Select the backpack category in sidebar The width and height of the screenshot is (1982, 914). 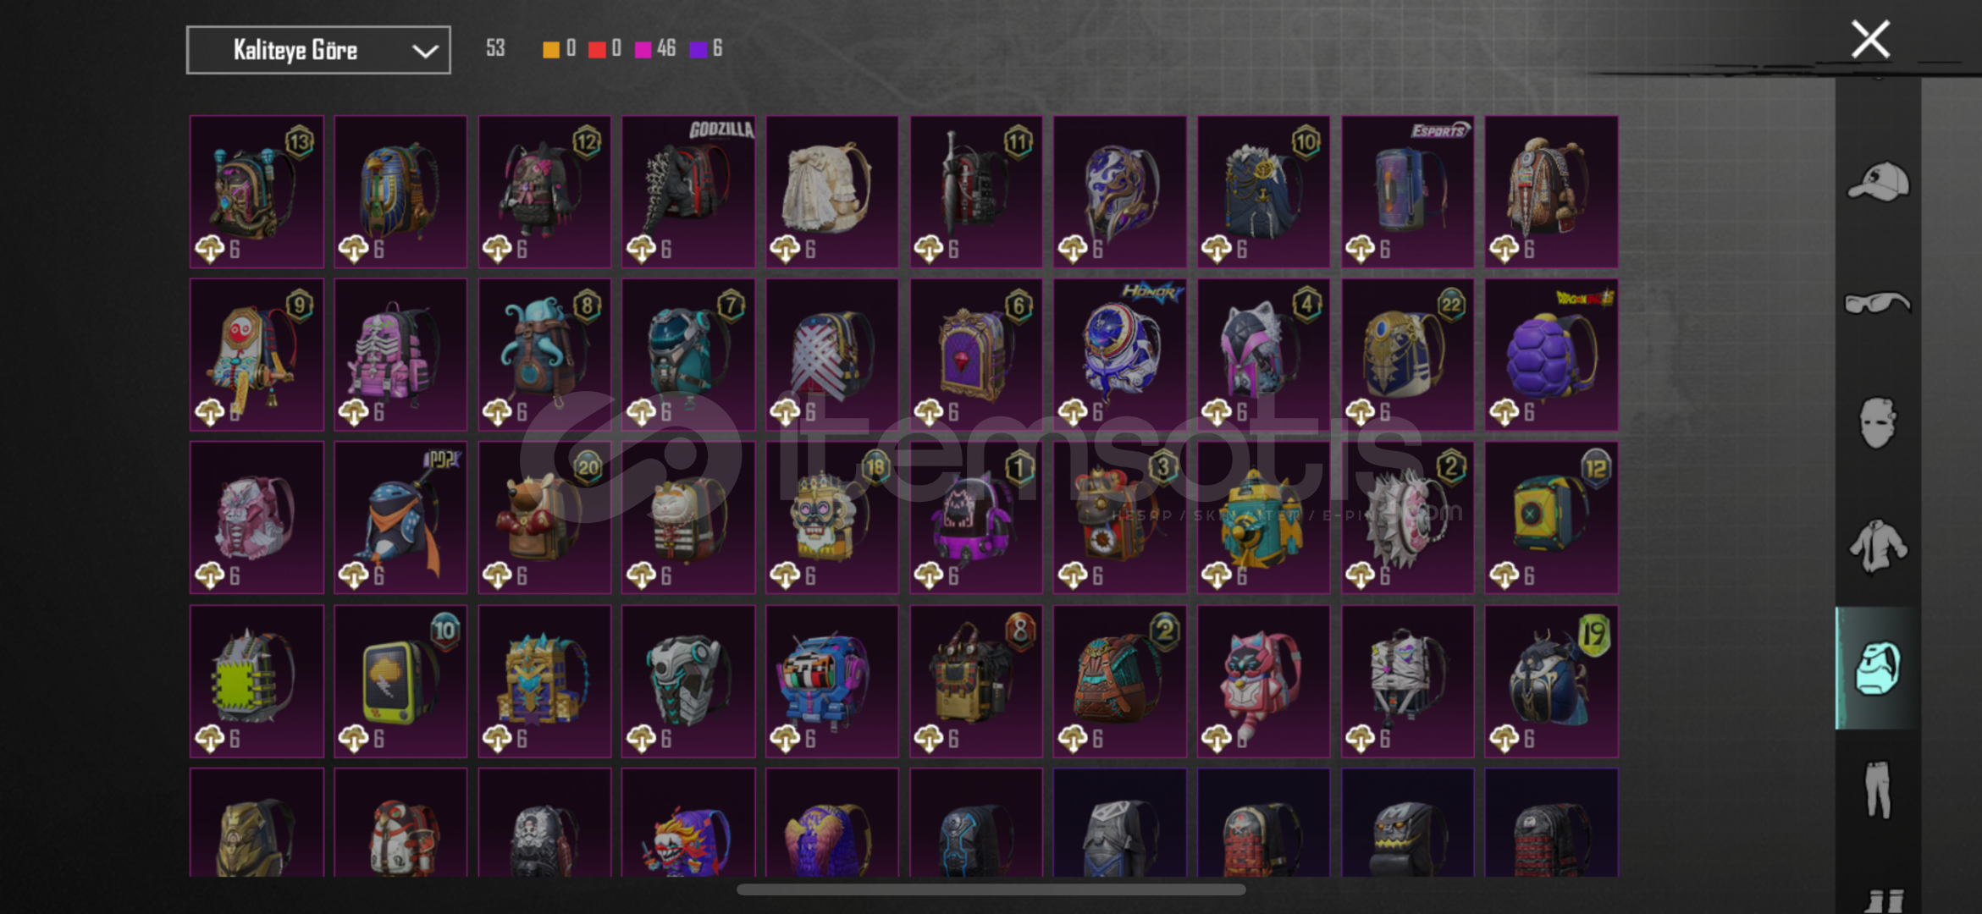pyautogui.click(x=1877, y=668)
